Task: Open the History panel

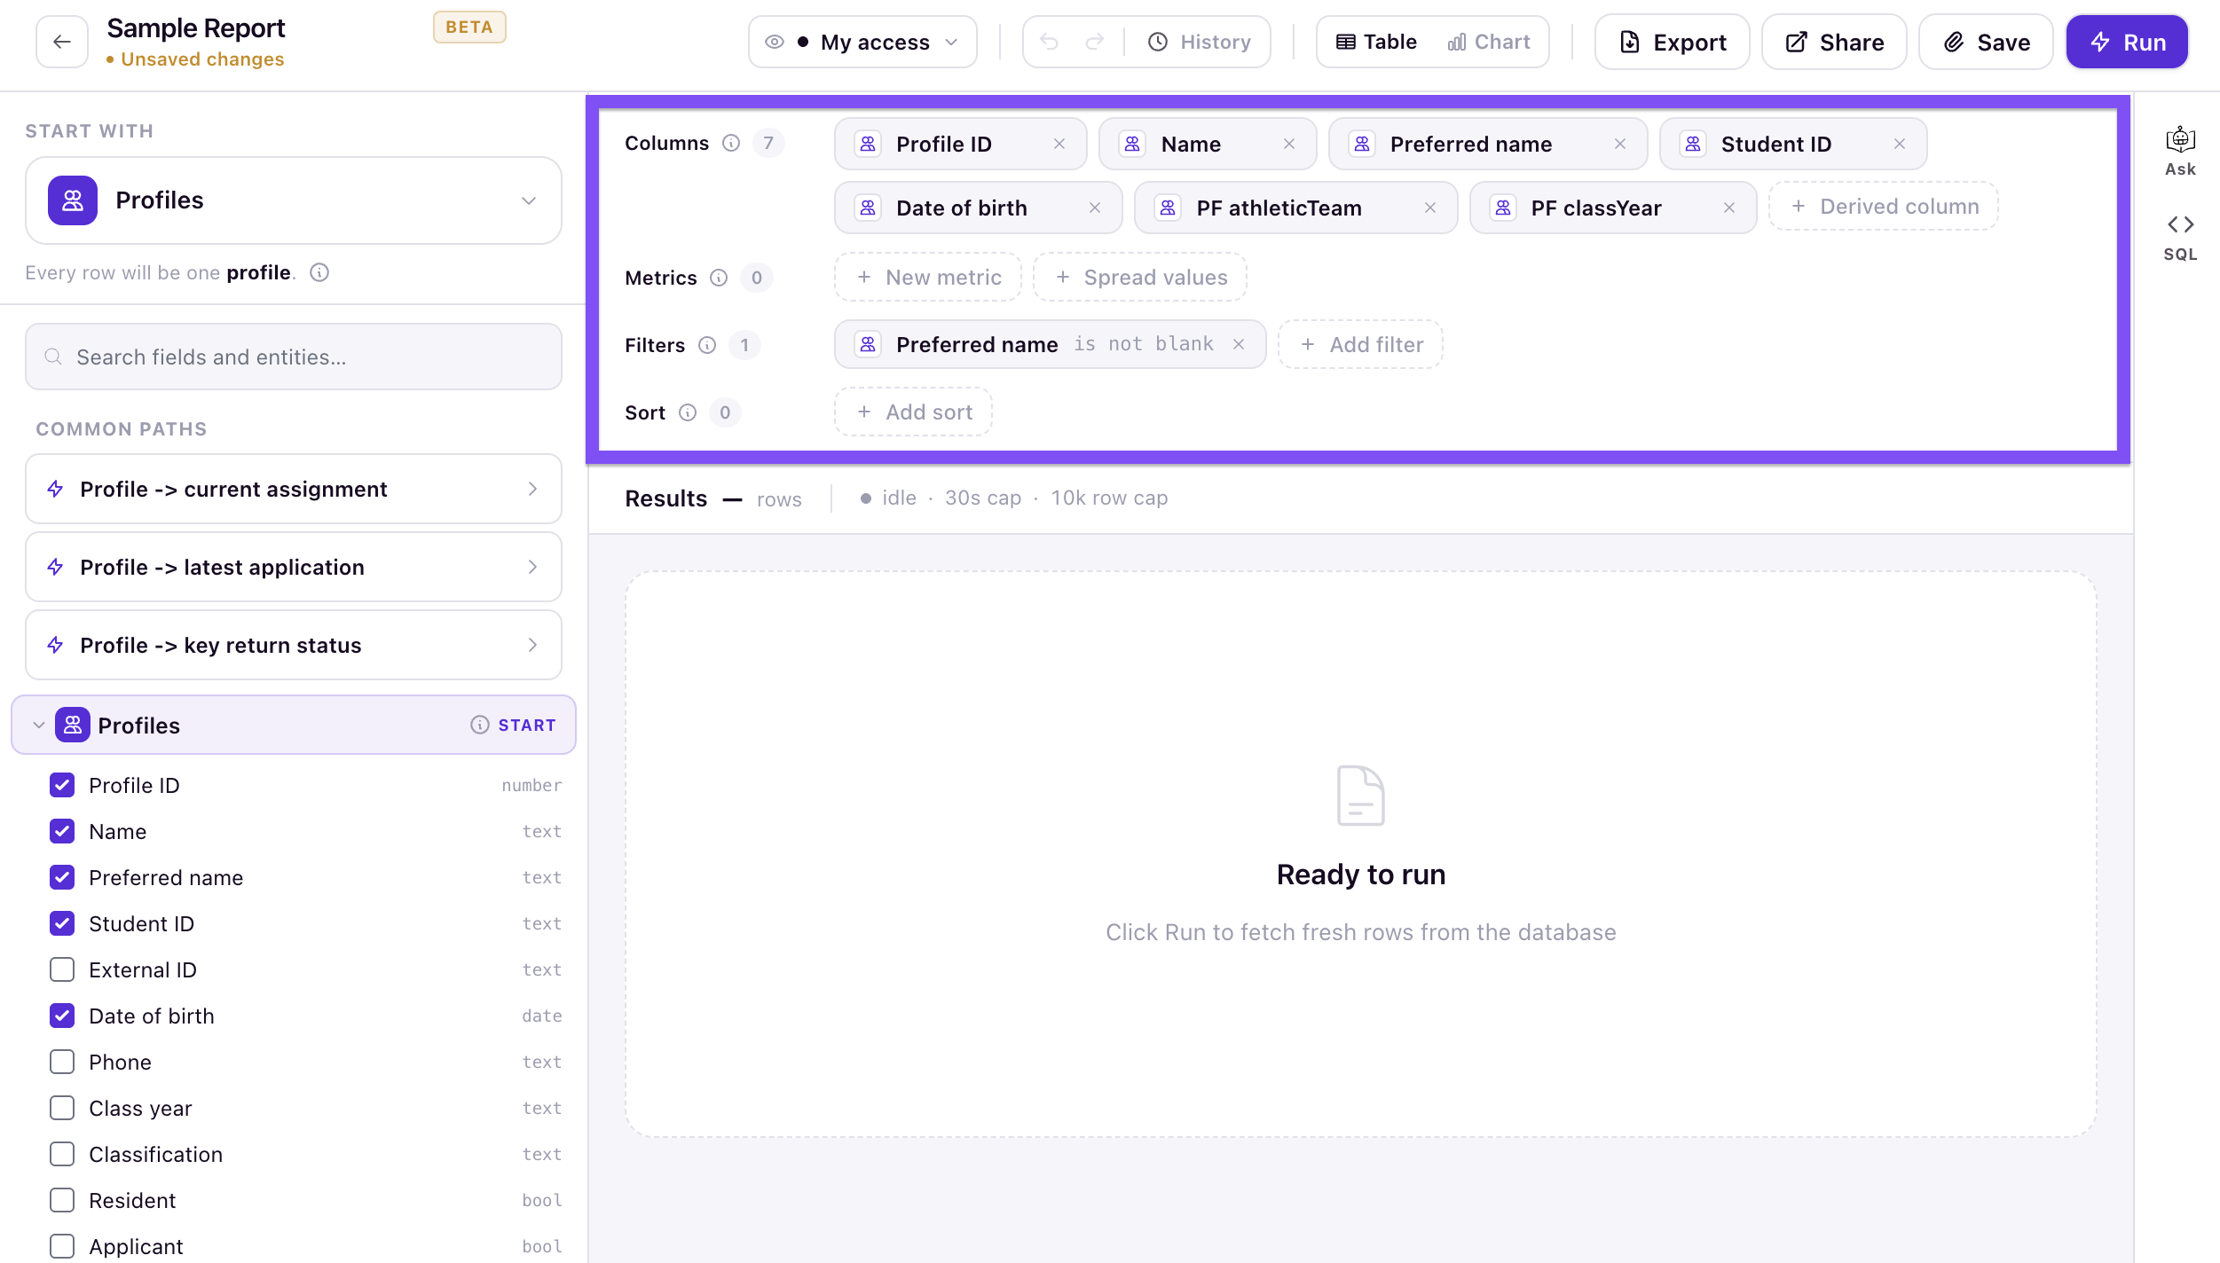Action: click(x=1199, y=42)
